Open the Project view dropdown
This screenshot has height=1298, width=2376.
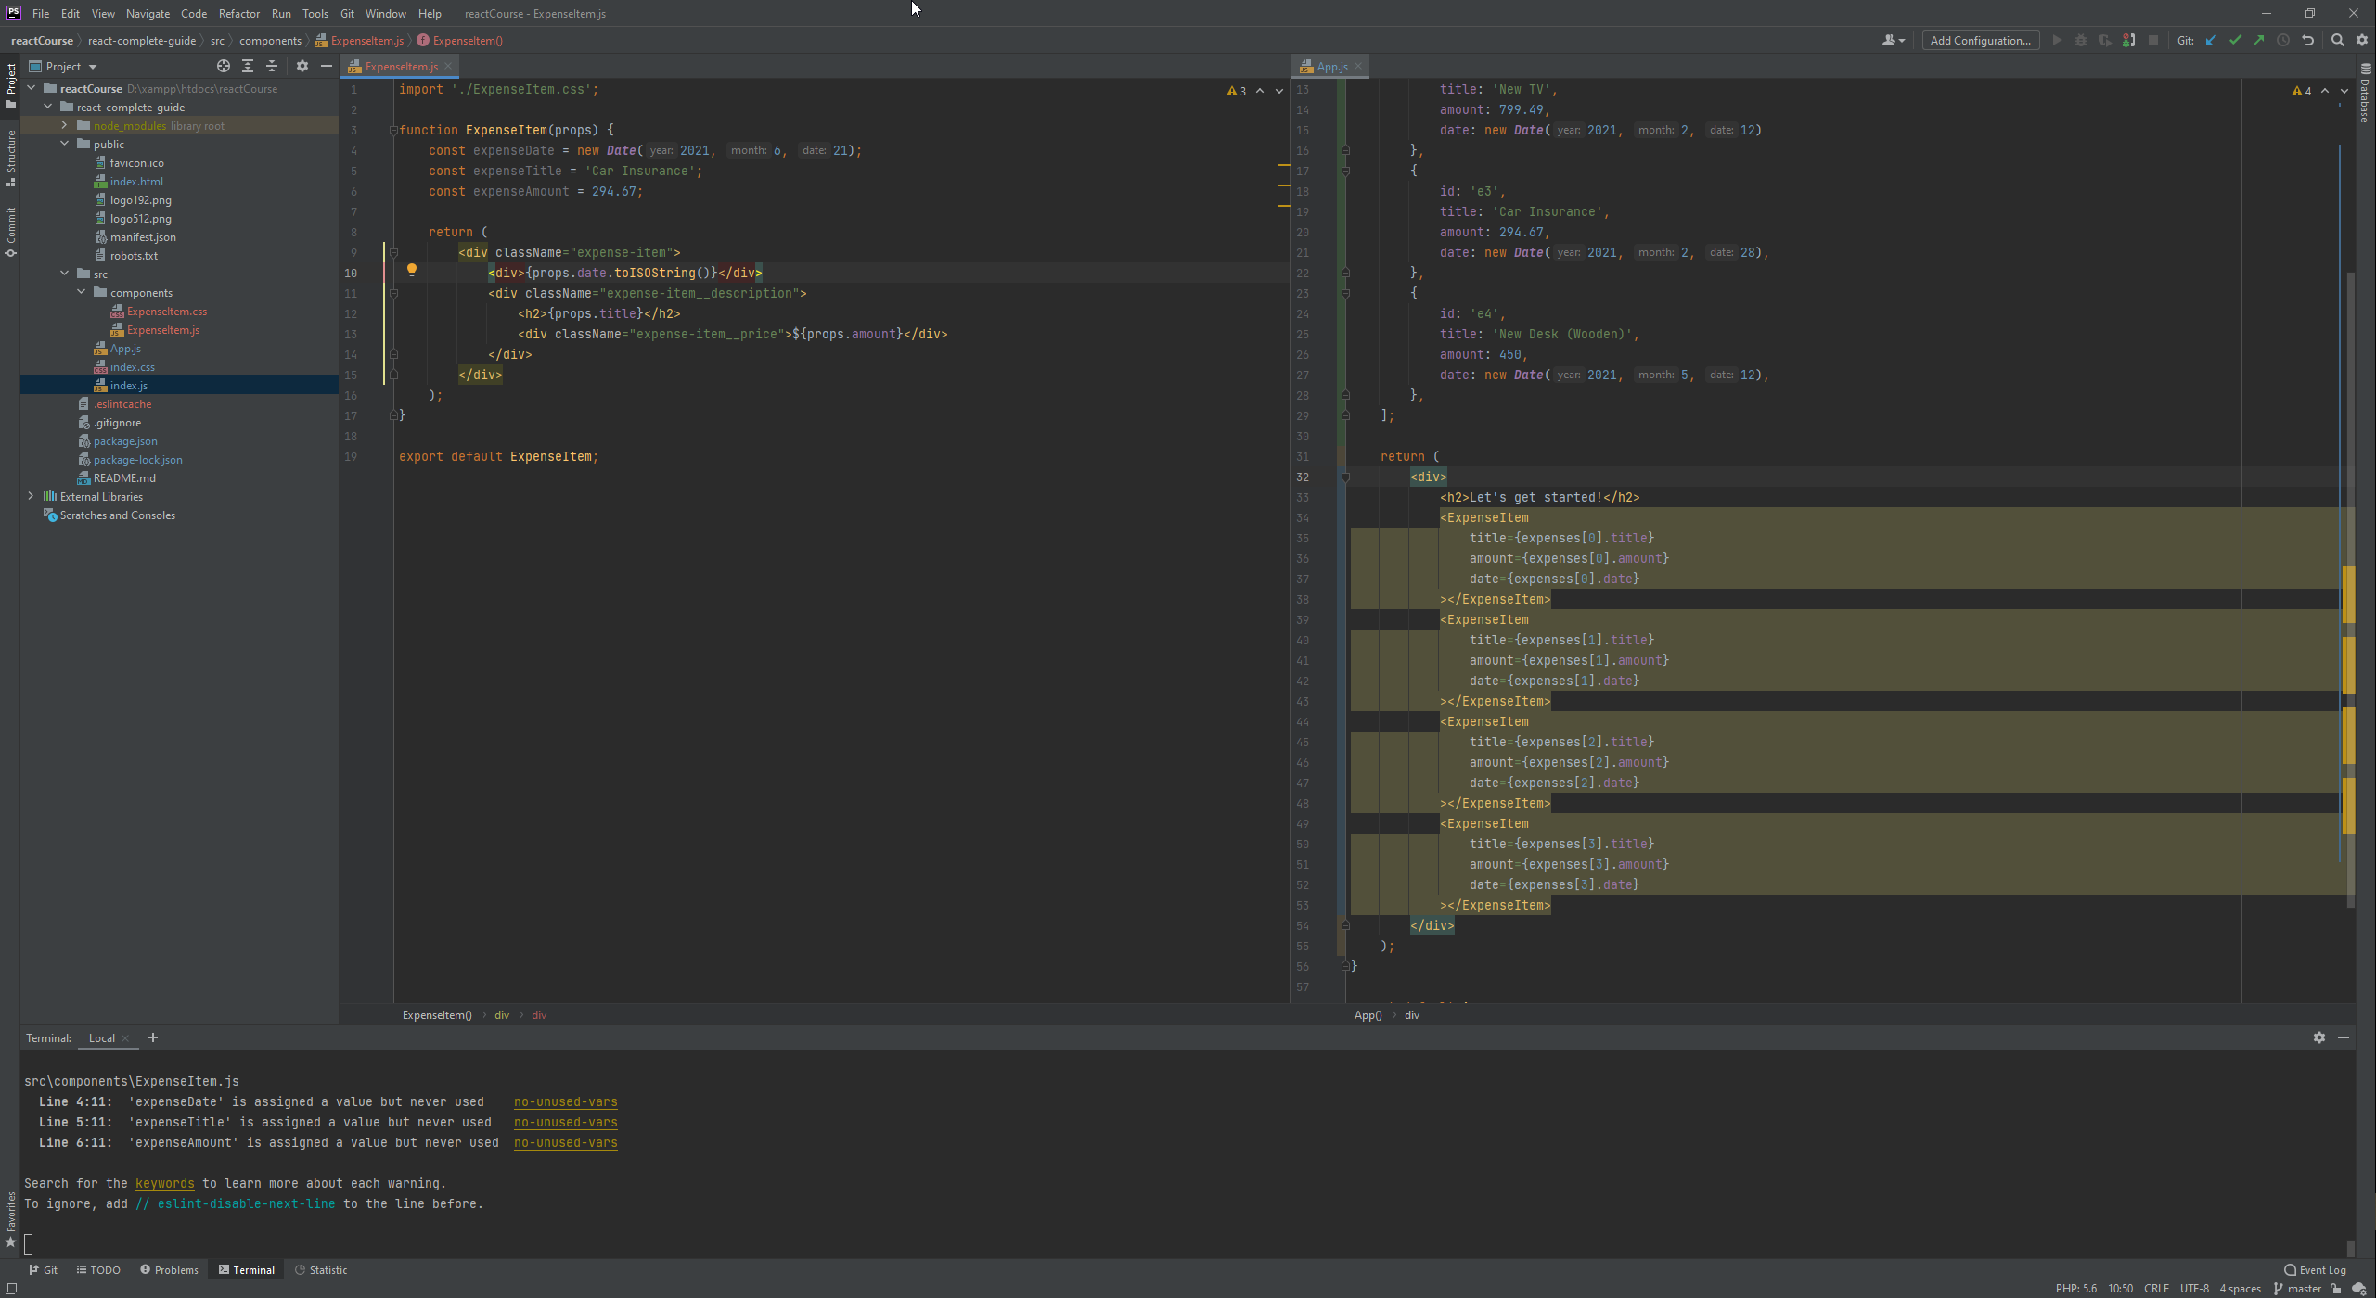pos(92,67)
